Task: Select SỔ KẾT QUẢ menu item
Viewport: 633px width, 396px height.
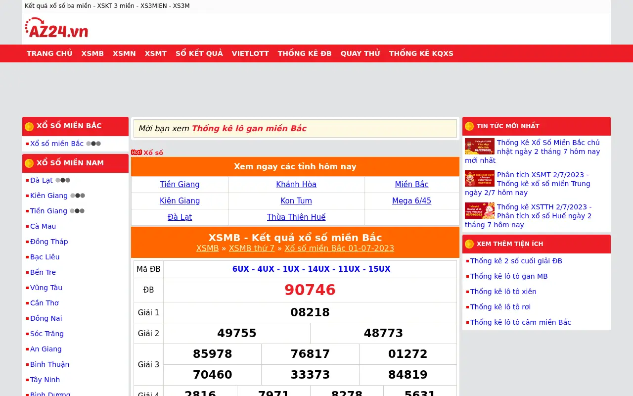Action: pyautogui.click(x=199, y=53)
